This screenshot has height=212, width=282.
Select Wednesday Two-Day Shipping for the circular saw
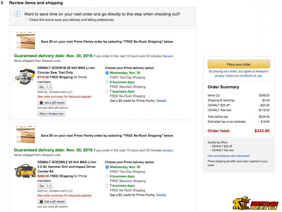pyautogui.click(x=107, y=73)
